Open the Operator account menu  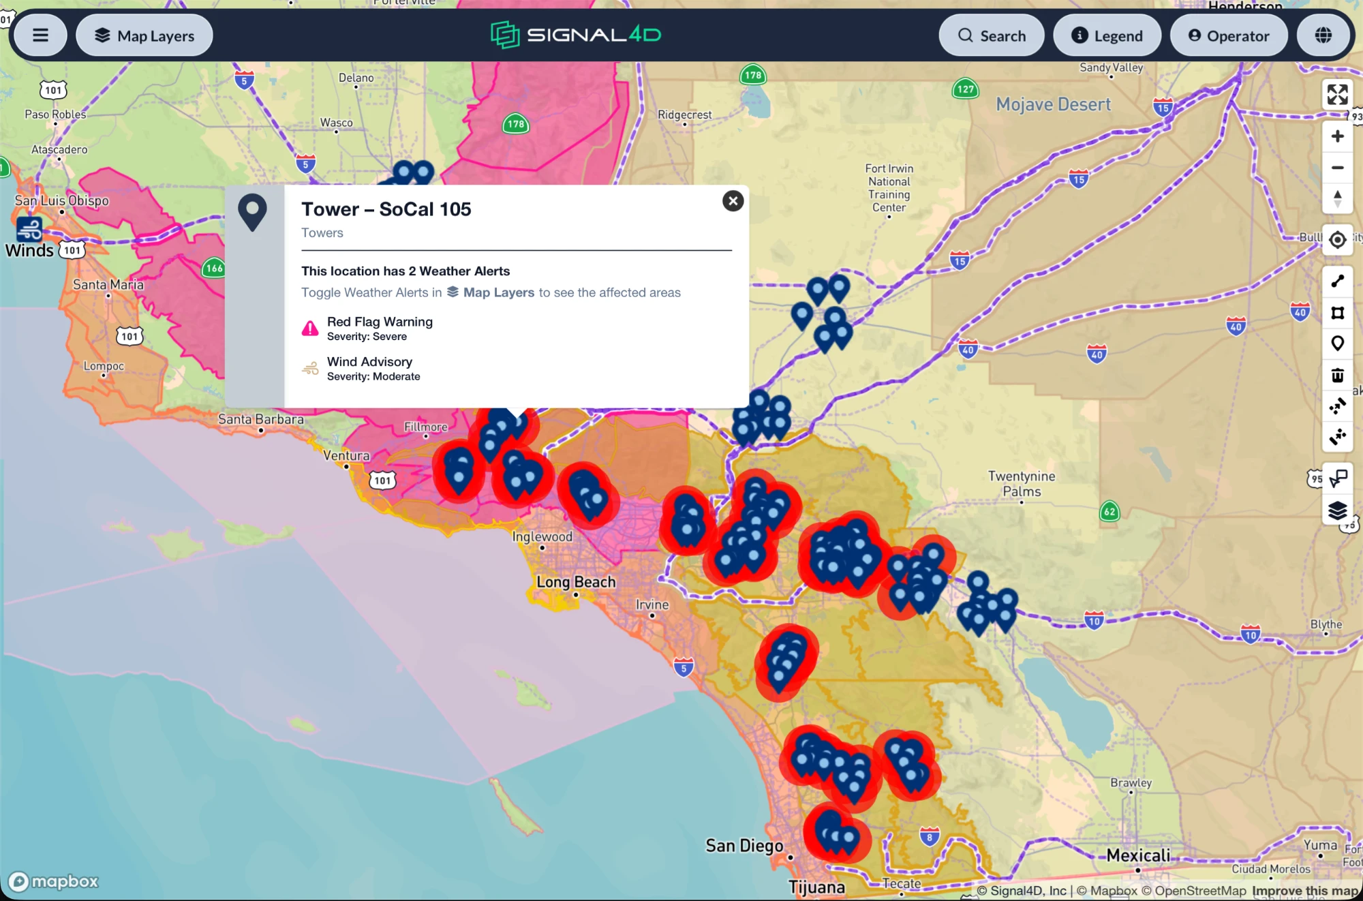(1229, 35)
